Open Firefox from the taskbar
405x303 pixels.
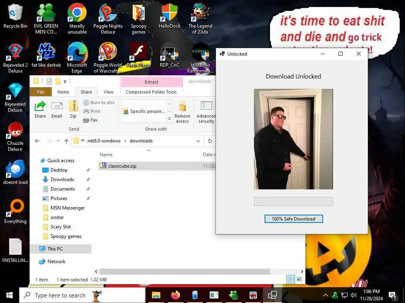click(x=175, y=295)
